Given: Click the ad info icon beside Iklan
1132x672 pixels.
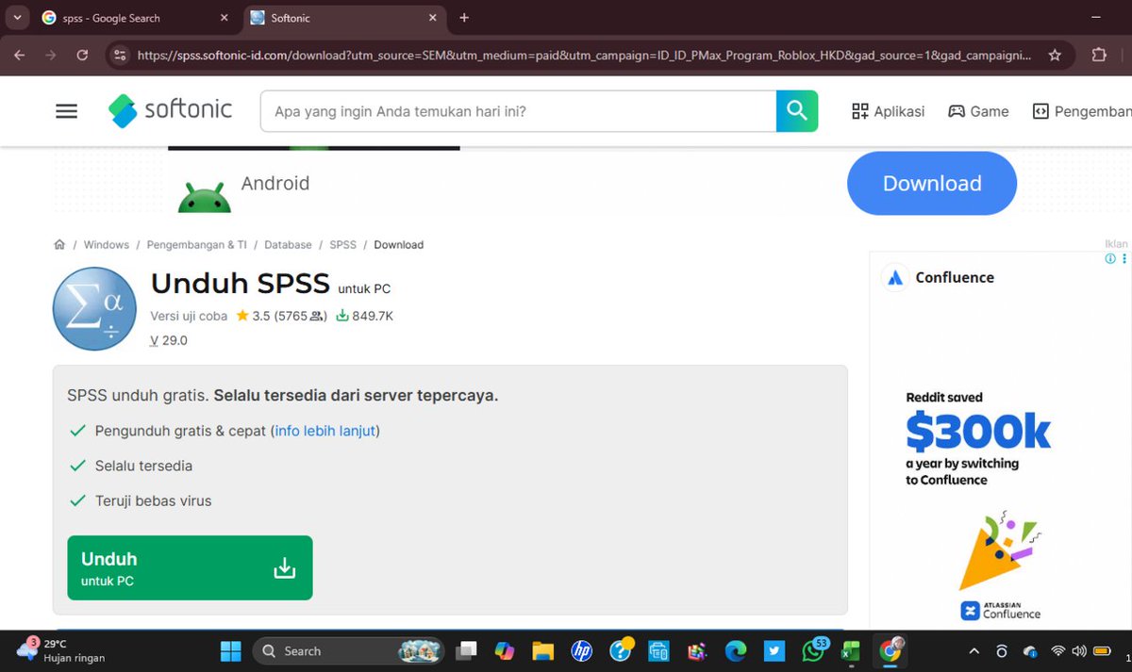Looking at the screenshot, I should tap(1110, 259).
